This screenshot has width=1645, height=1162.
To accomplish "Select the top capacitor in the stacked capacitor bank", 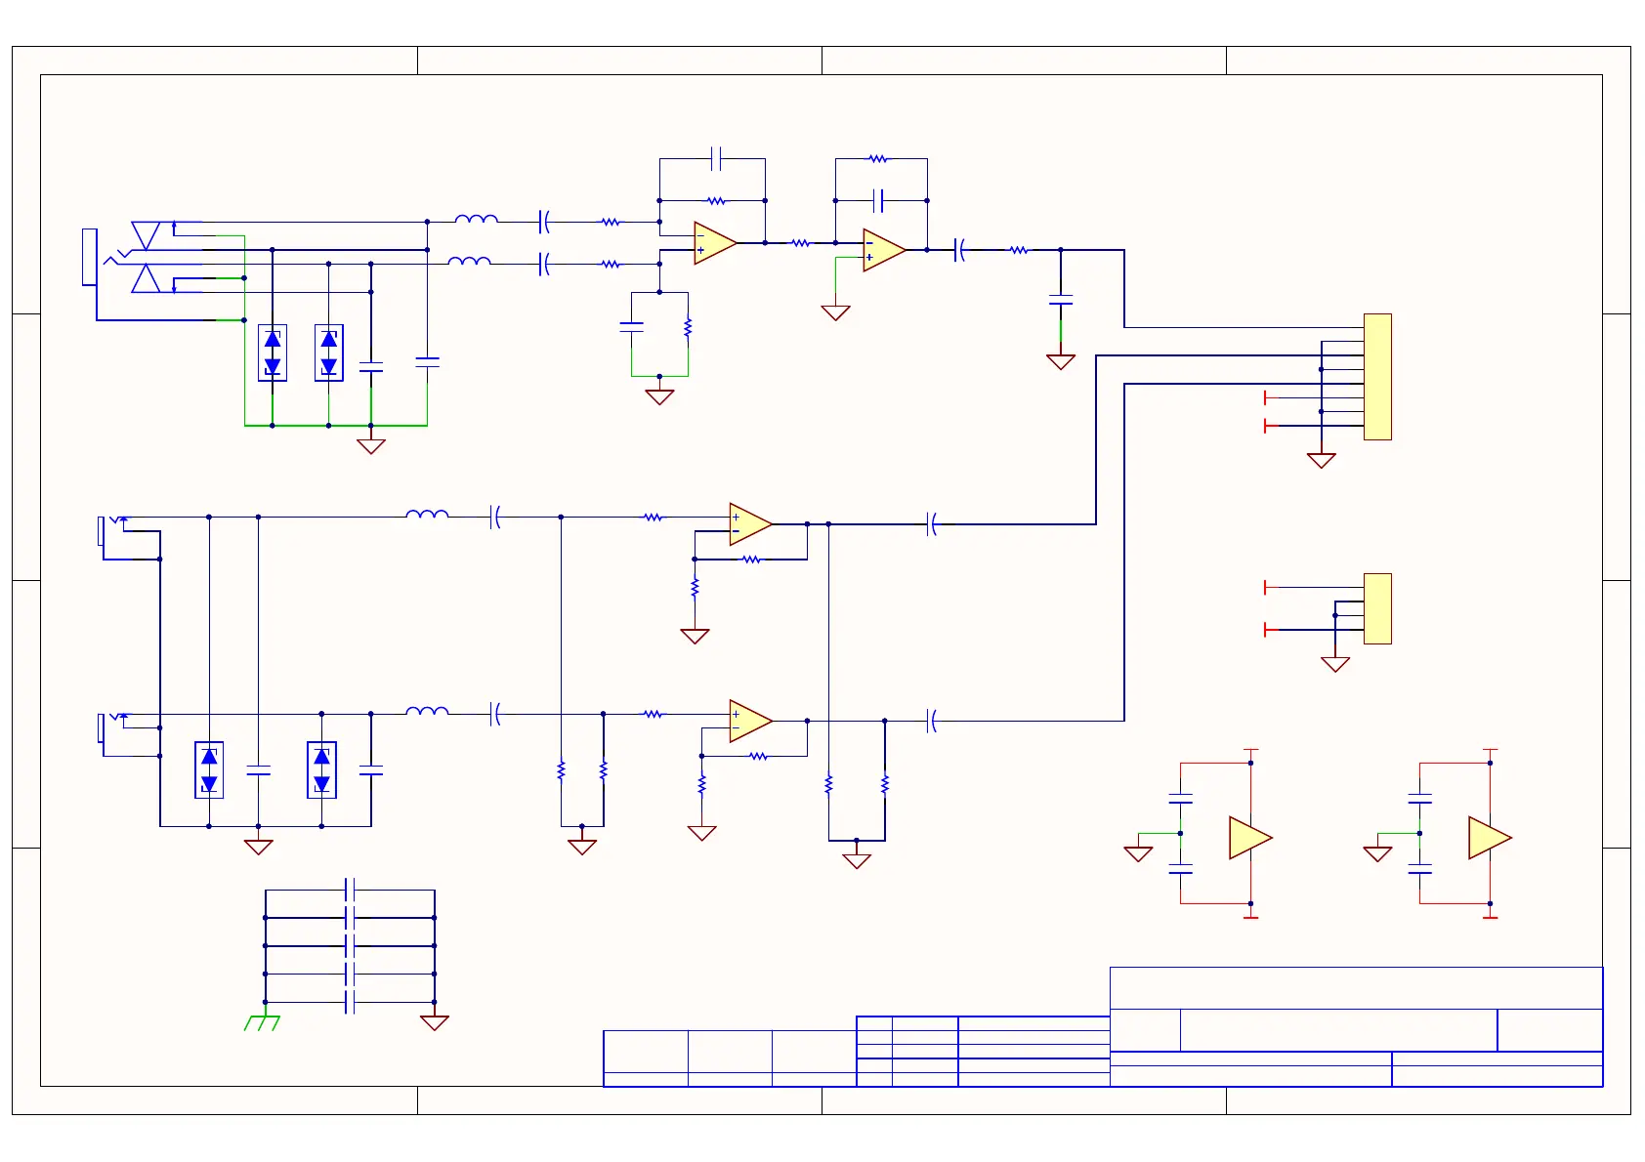I will pos(350,890).
